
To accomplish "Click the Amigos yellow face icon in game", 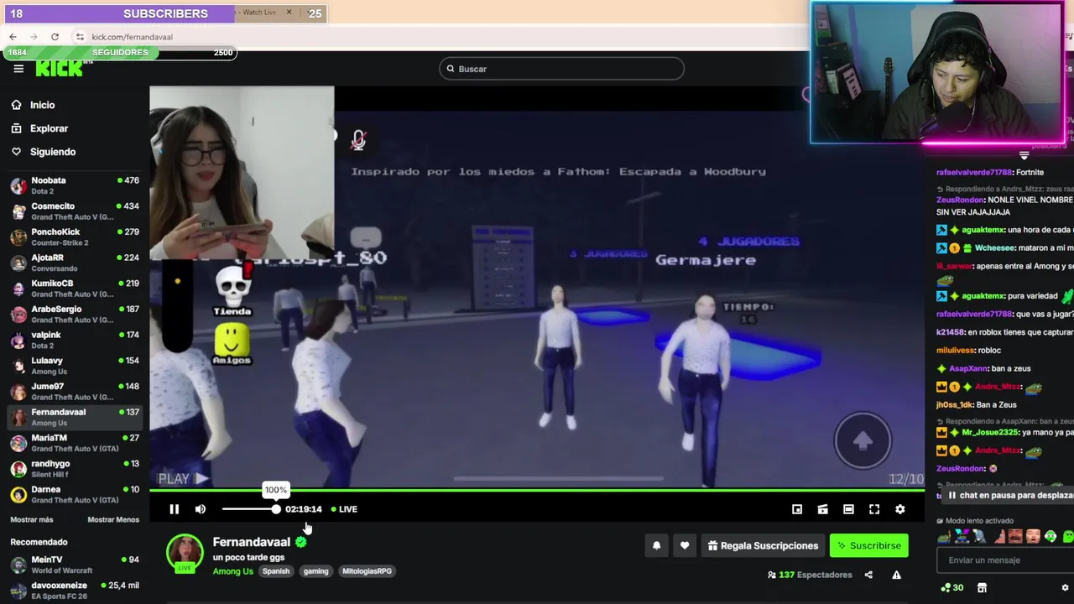I will coord(232,344).
